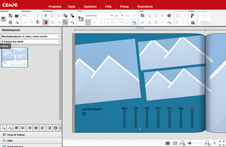Toggle the red magnet snapping button
226x147 pixels.
pos(46,22)
